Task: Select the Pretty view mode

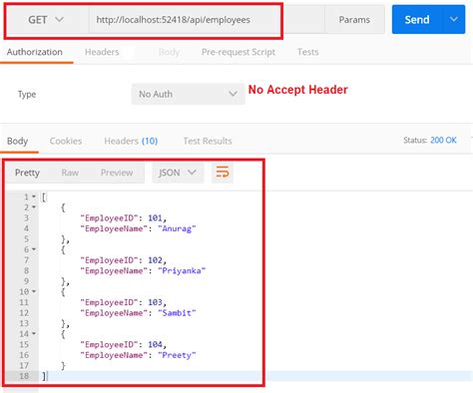Action: (x=27, y=173)
